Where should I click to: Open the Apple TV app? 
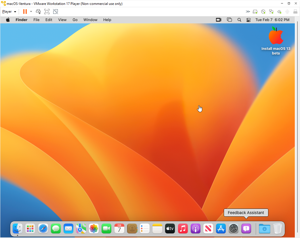[x=170, y=229]
